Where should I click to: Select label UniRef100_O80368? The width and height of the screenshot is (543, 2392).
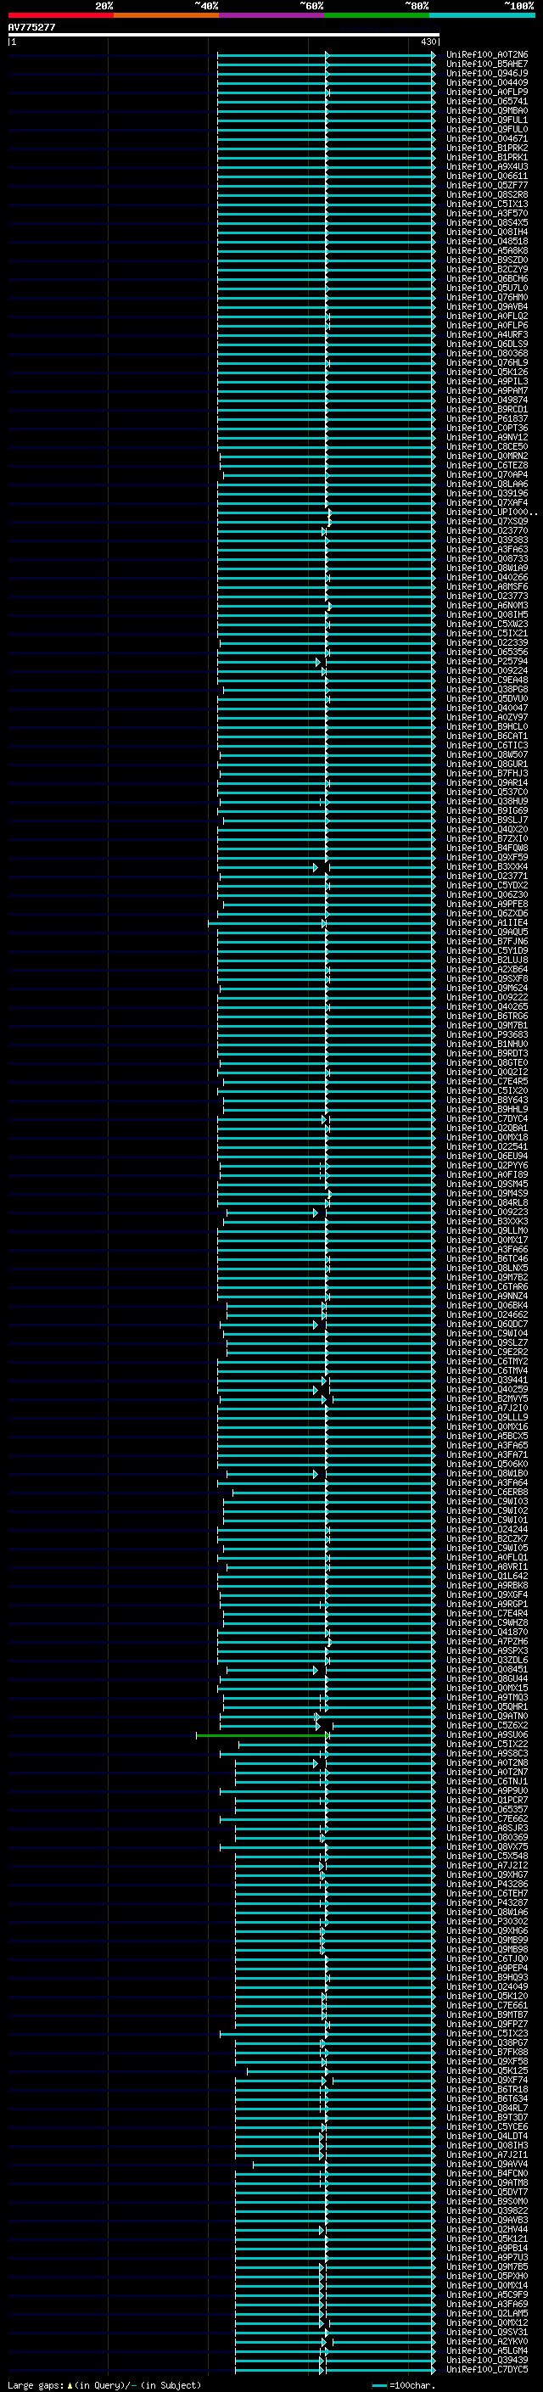(x=486, y=353)
